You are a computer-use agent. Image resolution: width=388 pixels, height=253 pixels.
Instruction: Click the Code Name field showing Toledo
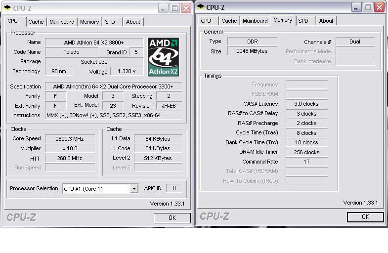pos(71,52)
